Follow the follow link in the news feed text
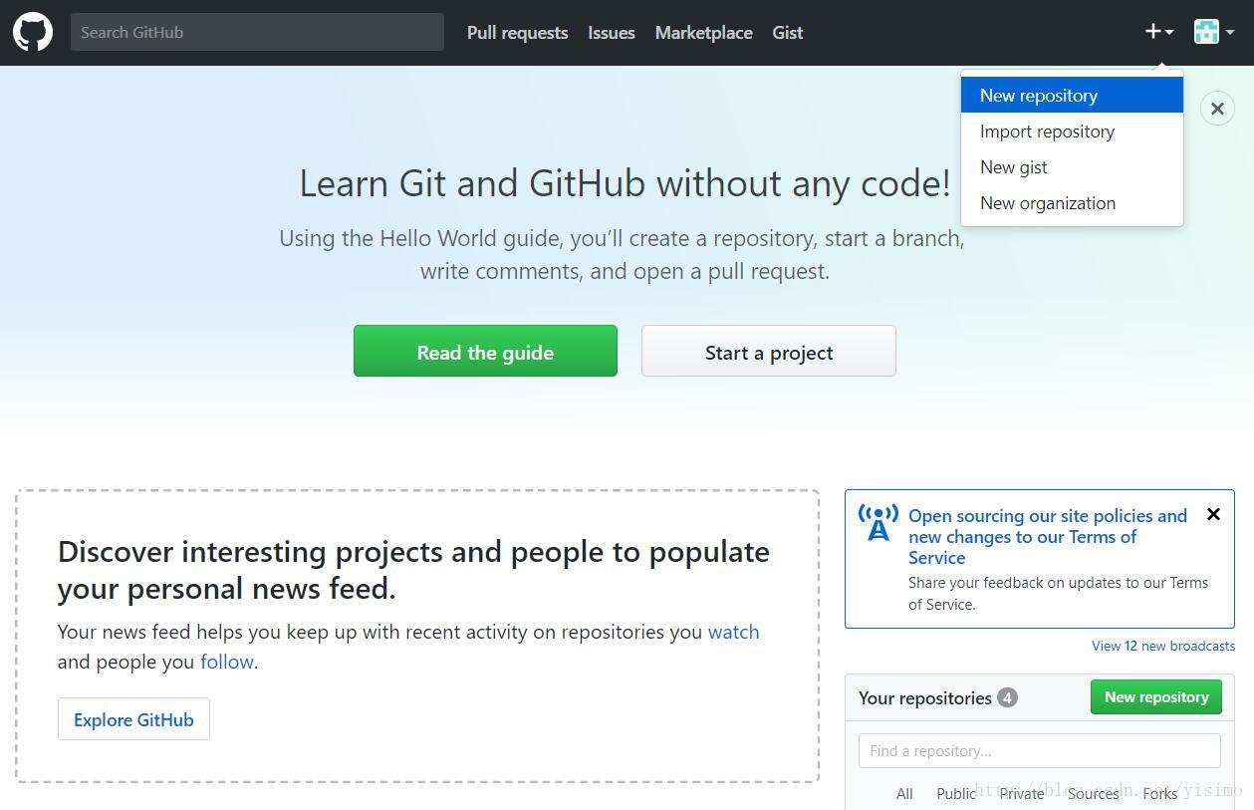The image size is (1254, 810). [227, 662]
